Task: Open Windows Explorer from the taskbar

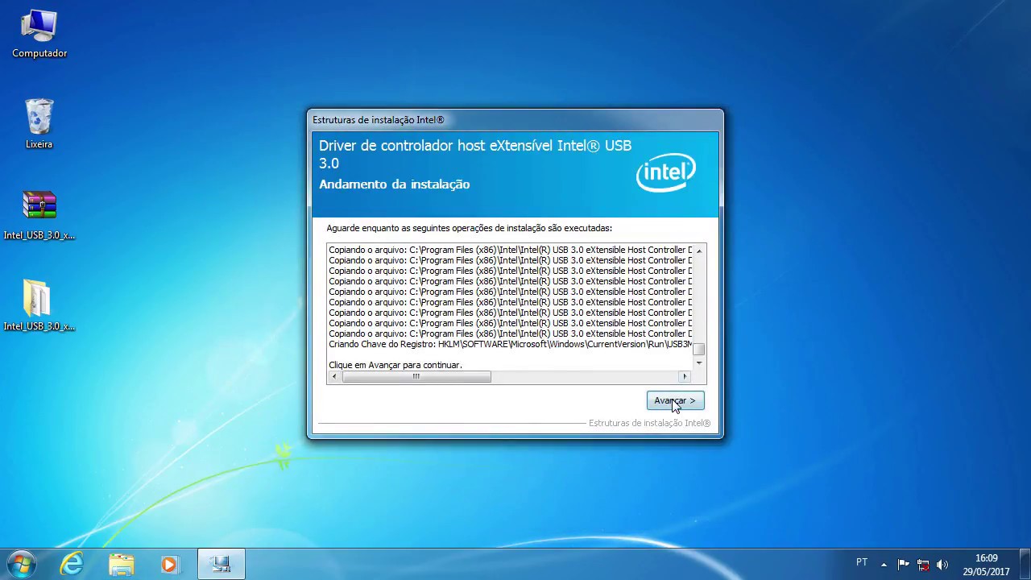Action: (x=122, y=564)
